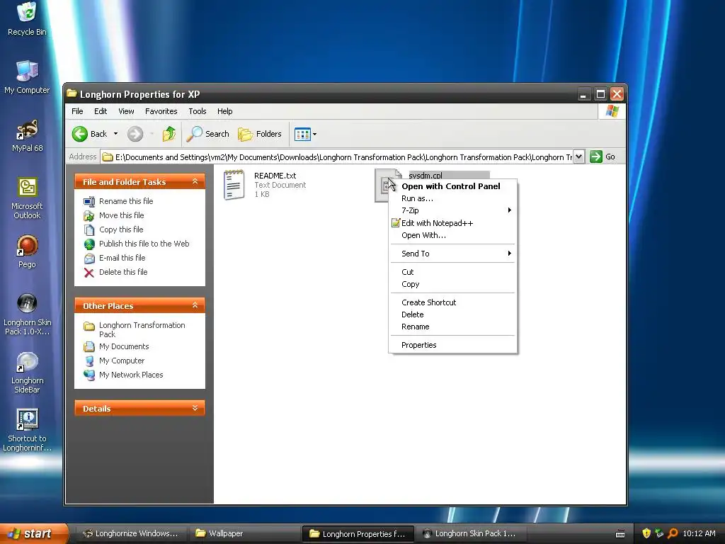Screen dimensions: 725x544
Task: Open the Back button history dropdown
Action: click(115, 134)
